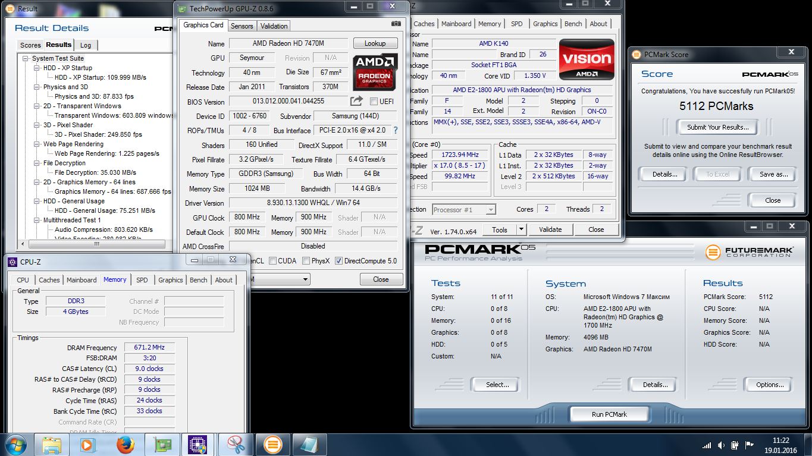Screen dimensions: 812x456
Task: Open the CPU-Z Tools dropdown arrow
Action: [x=521, y=229]
